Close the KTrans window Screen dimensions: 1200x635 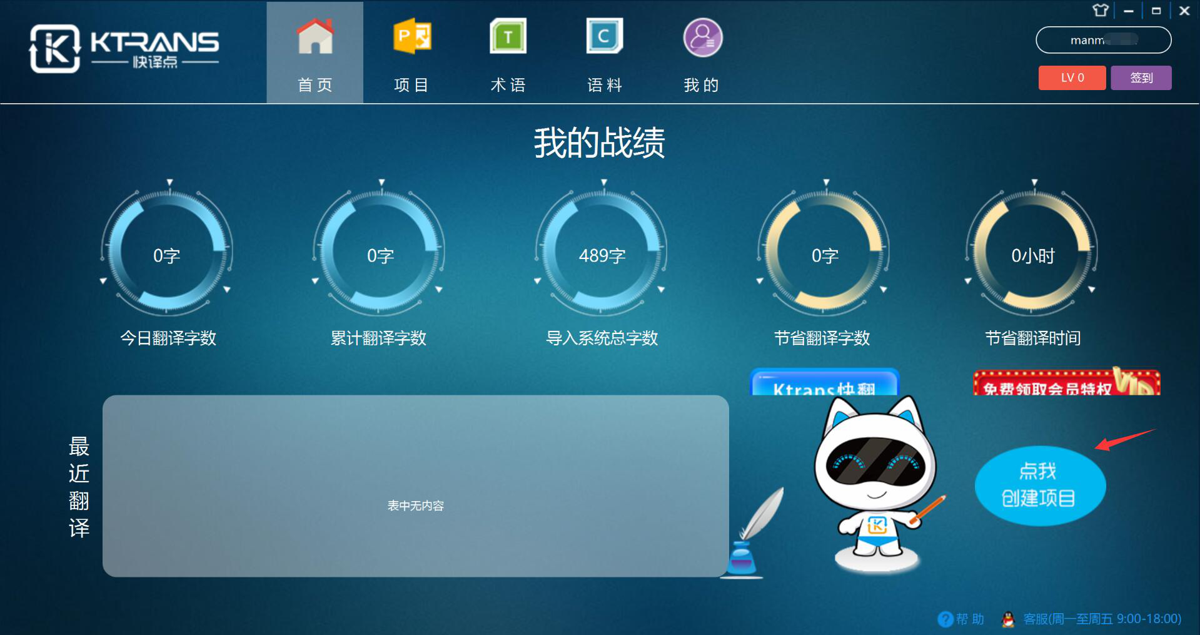(1184, 11)
